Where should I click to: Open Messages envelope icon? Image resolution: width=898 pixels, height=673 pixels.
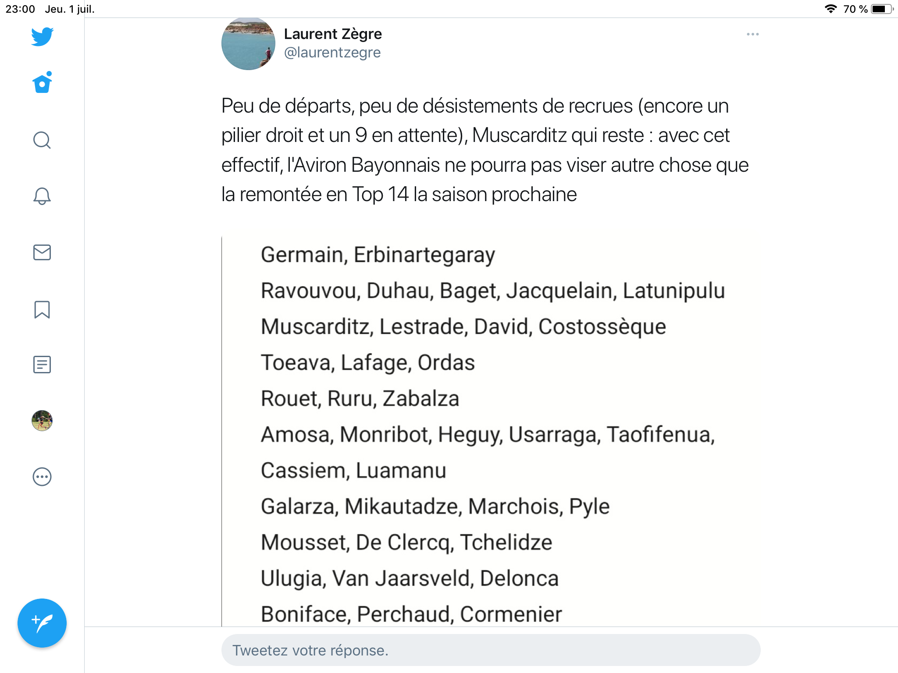click(x=42, y=252)
